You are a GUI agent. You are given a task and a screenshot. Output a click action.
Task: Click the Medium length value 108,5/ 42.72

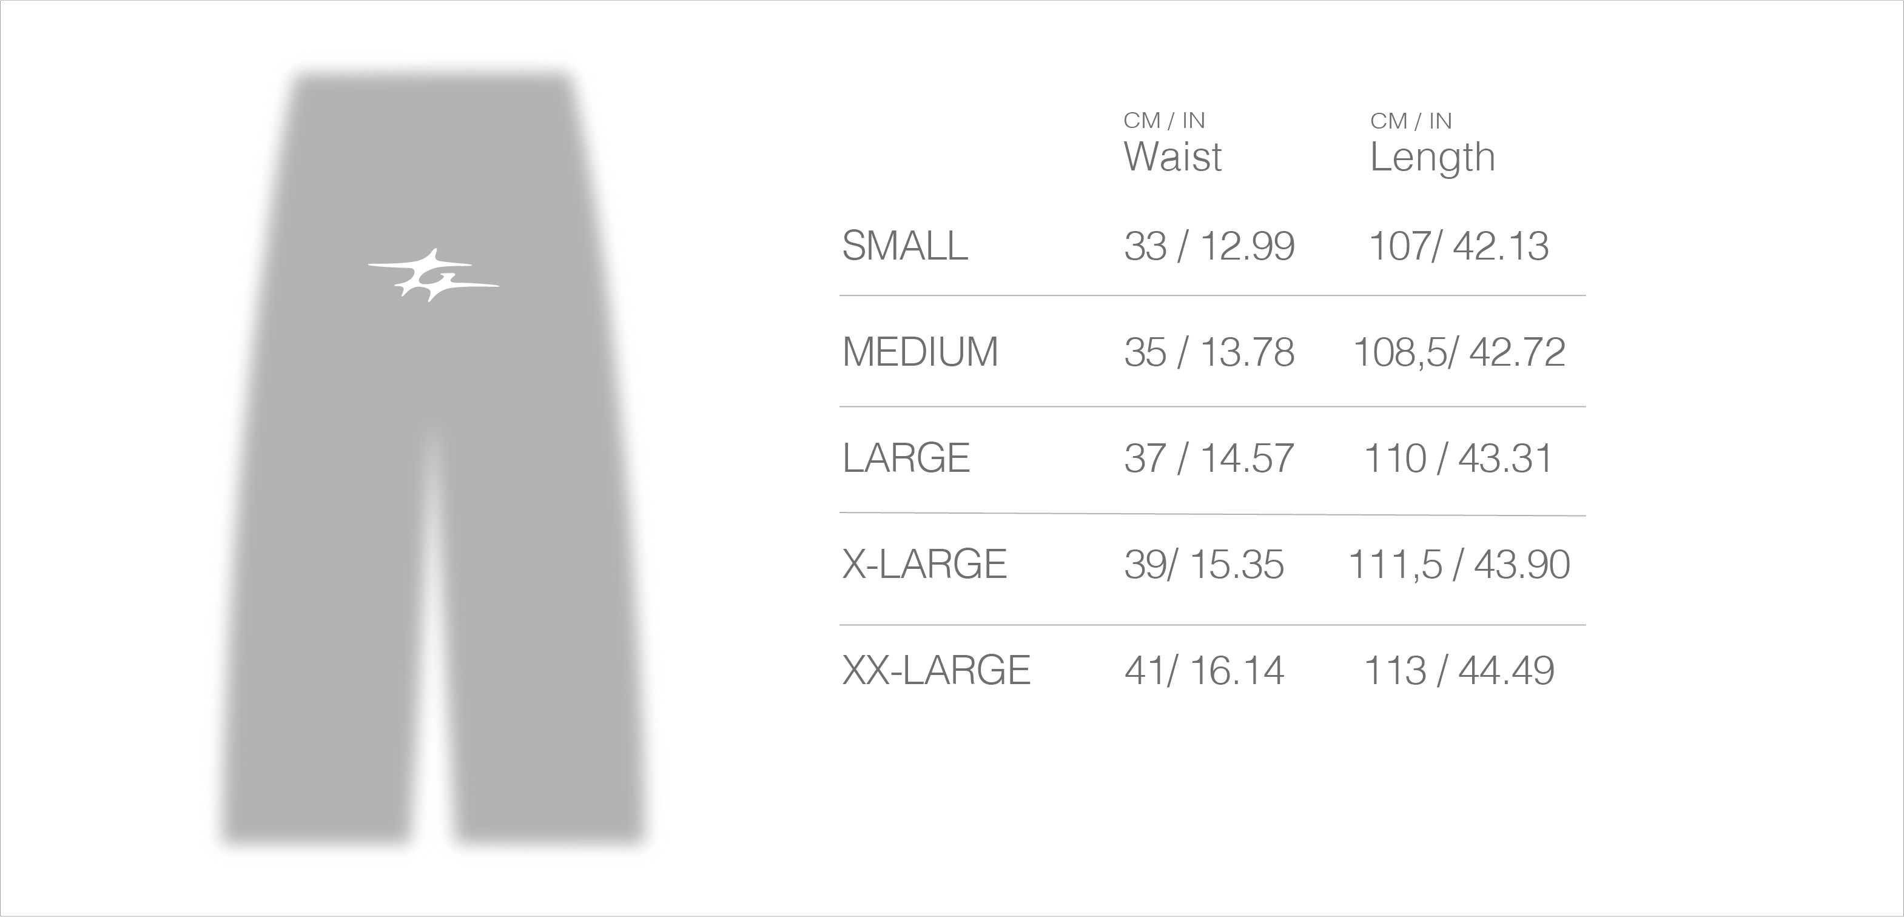[1459, 352]
